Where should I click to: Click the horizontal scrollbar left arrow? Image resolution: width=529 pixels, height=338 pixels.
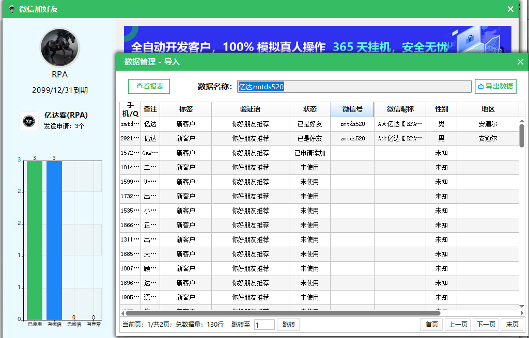point(122,313)
